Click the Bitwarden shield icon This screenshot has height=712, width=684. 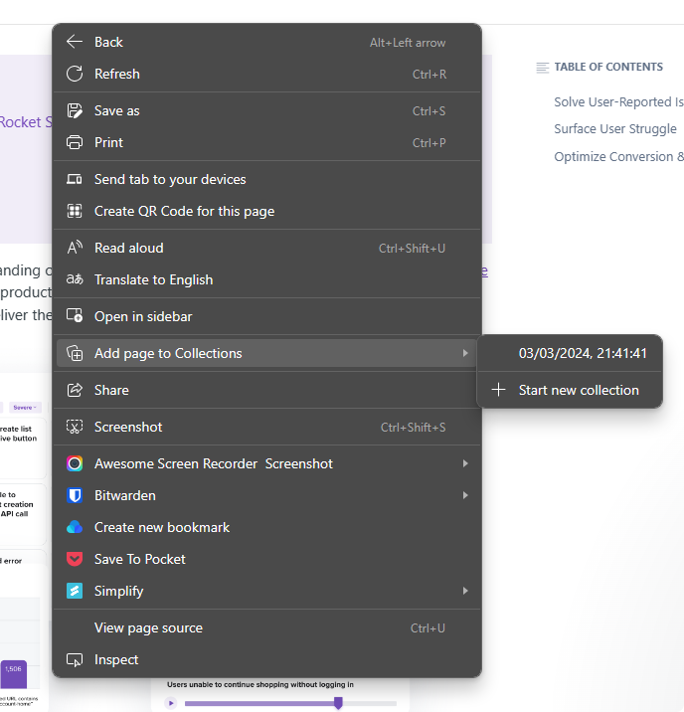pos(75,495)
